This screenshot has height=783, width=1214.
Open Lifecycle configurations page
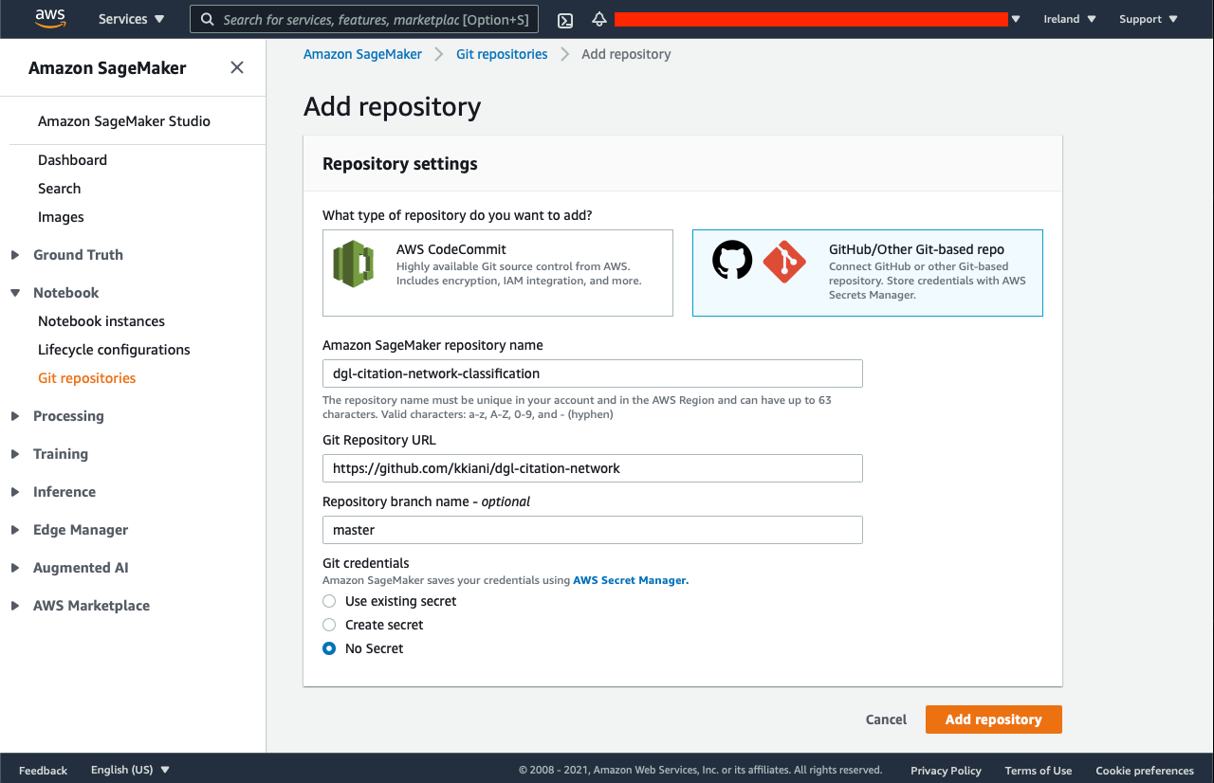point(114,350)
